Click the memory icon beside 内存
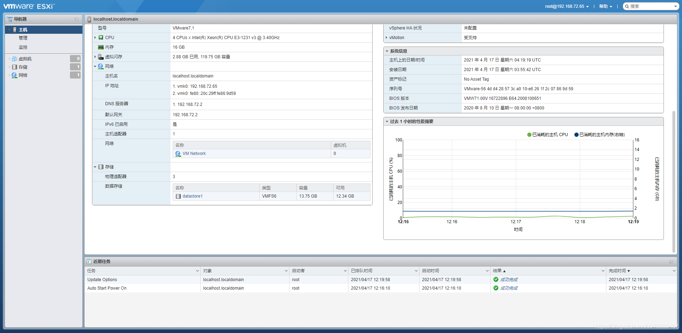This screenshot has width=682, height=333. [101, 47]
